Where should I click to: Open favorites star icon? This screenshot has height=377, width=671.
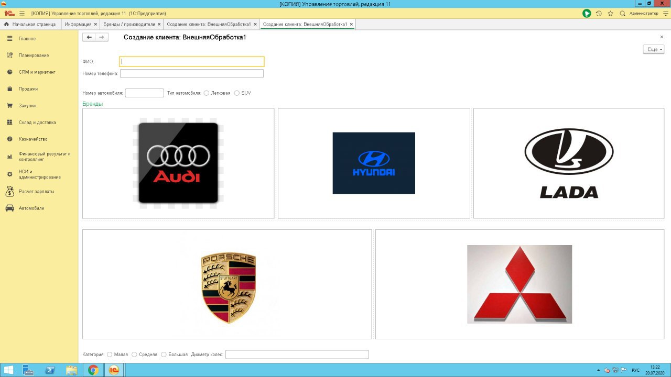611,13
